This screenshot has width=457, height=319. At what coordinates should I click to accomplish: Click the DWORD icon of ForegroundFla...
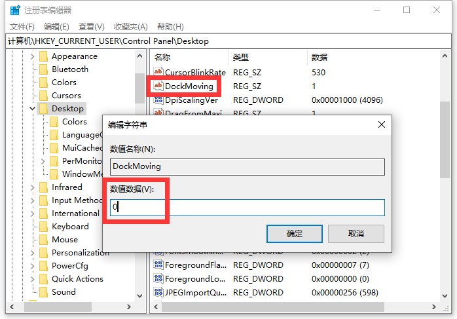click(158, 265)
